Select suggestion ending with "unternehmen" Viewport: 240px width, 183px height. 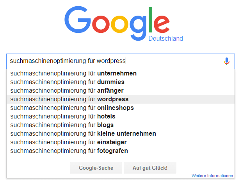[x=121, y=74]
